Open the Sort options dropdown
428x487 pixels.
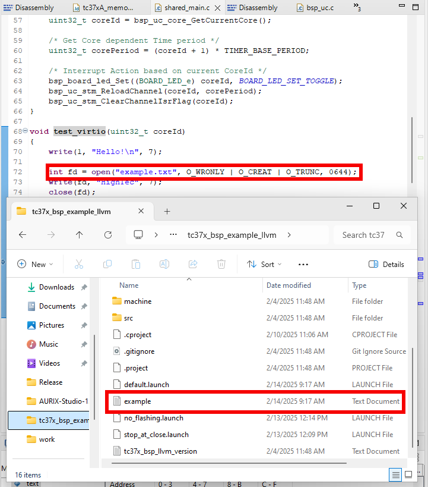[x=264, y=264]
